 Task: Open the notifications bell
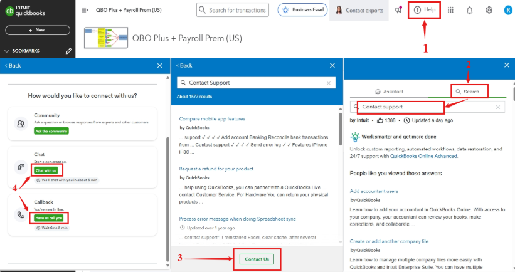470,11
